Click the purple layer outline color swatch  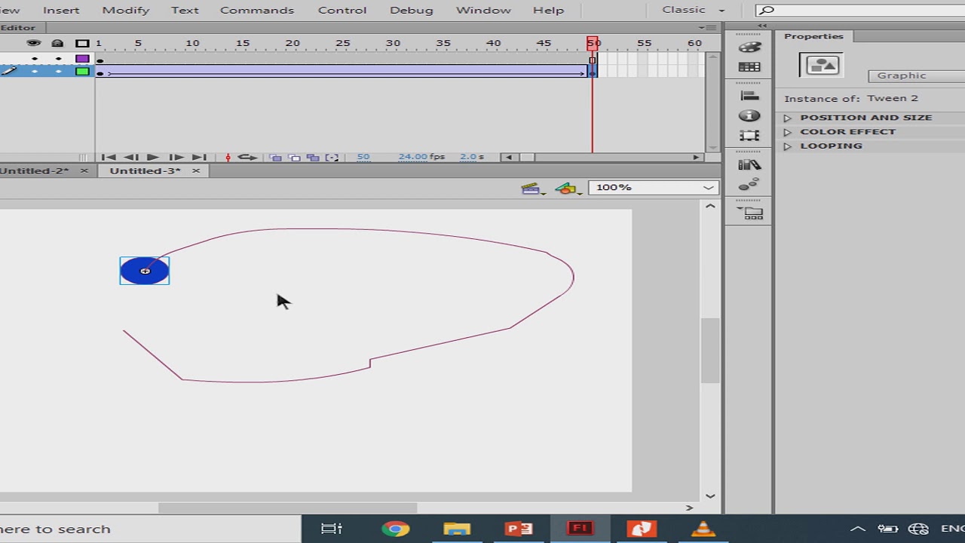pyautogui.click(x=82, y=59)
